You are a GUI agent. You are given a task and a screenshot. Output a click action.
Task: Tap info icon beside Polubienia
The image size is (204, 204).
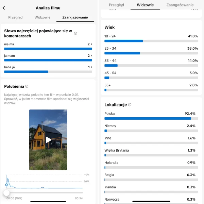[27, 86]
